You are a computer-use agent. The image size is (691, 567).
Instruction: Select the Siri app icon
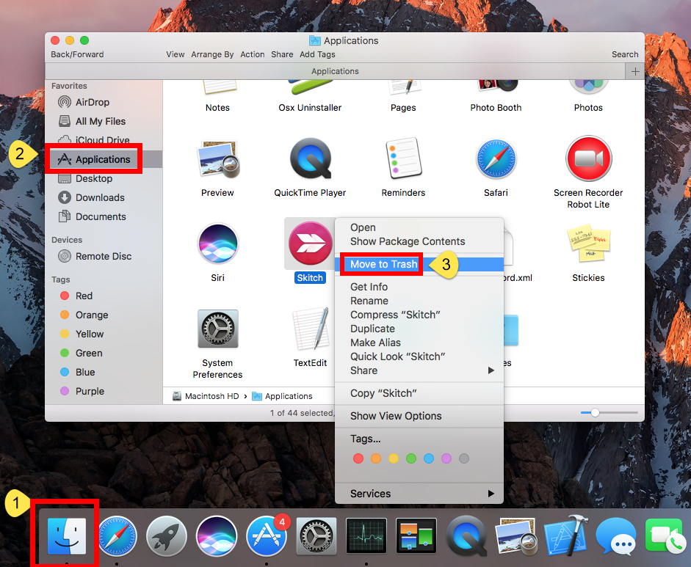click(x=217, y=243)
